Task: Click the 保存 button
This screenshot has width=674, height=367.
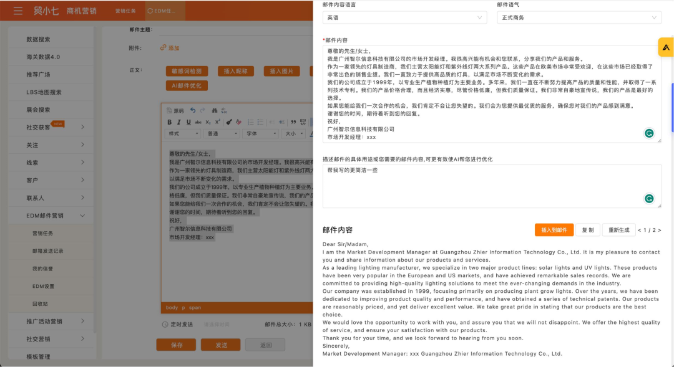Action: [176, 345]
